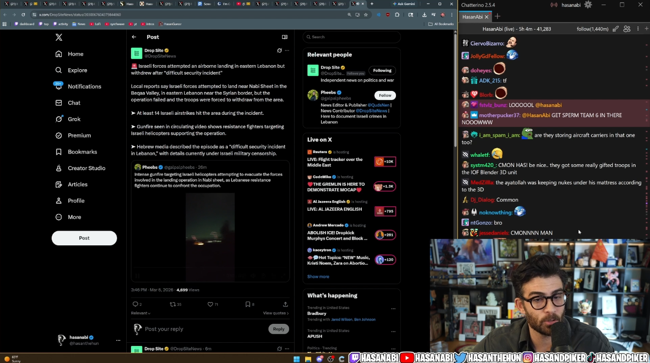Image resolution: width=650 pixels, height=363 pixels.
Task: Follow Pheebs in Relevant people
Action: pyautogui.click(x=385, y=95)
